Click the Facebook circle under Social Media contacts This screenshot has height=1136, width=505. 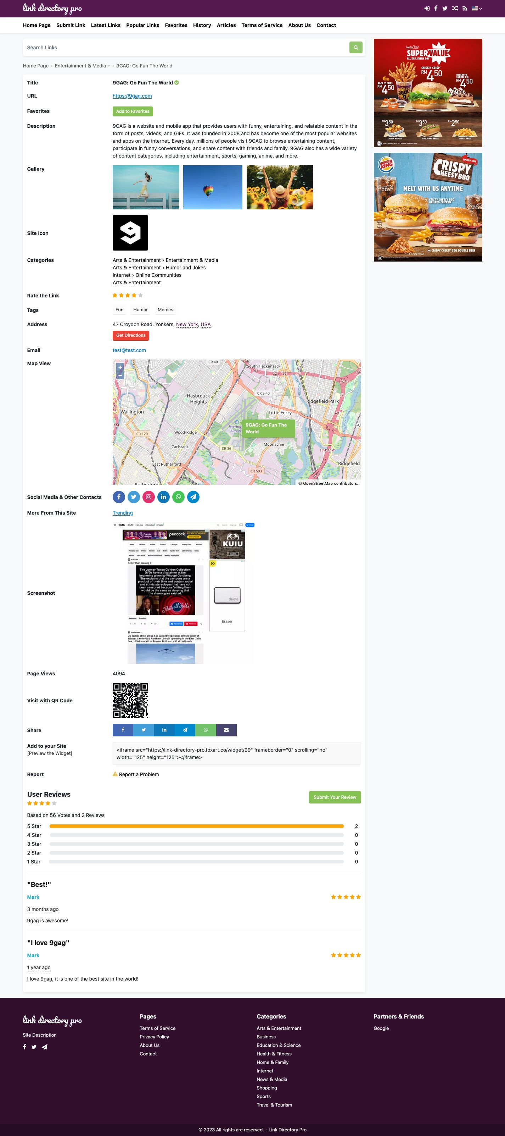tap(119, 497)
